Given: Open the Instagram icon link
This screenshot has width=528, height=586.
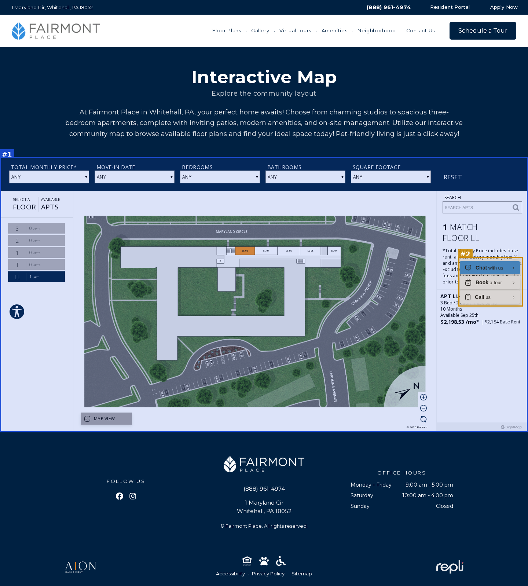Looking at the screenshot, I should [x=133, y=496].
